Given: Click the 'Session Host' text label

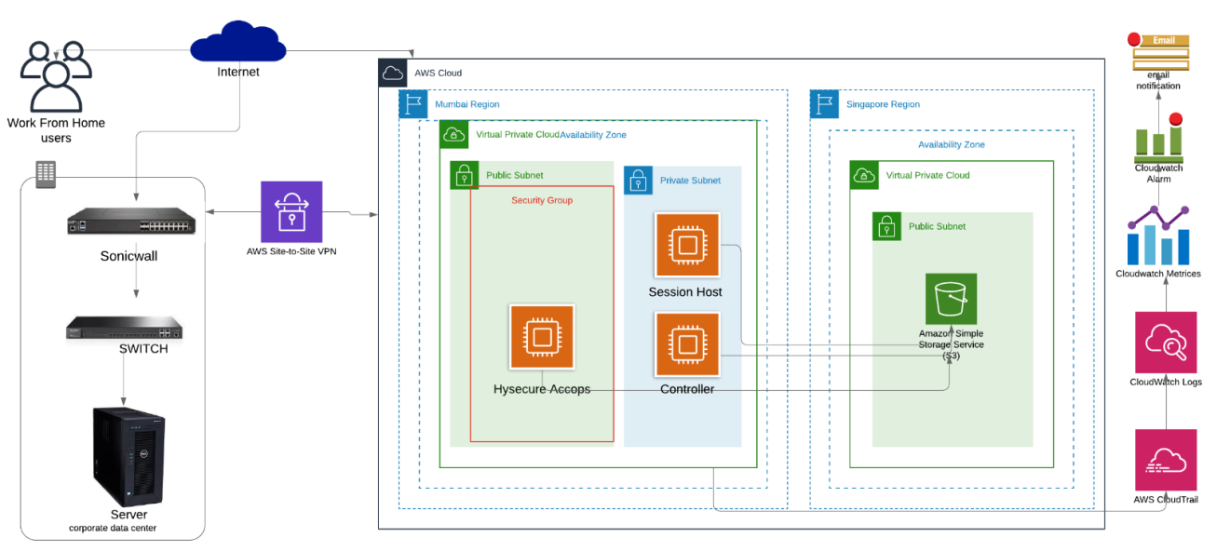Looking at the screenshot, I should 685,292.
